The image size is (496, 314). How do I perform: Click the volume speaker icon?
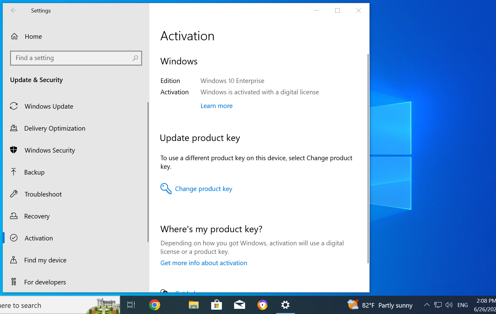(449, 305)
